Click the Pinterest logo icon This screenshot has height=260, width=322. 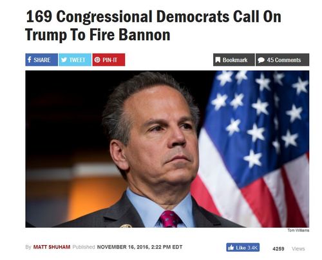[97, 60]
